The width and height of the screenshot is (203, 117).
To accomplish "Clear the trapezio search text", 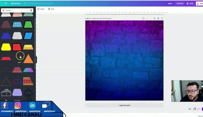I will tap(28, 10).
